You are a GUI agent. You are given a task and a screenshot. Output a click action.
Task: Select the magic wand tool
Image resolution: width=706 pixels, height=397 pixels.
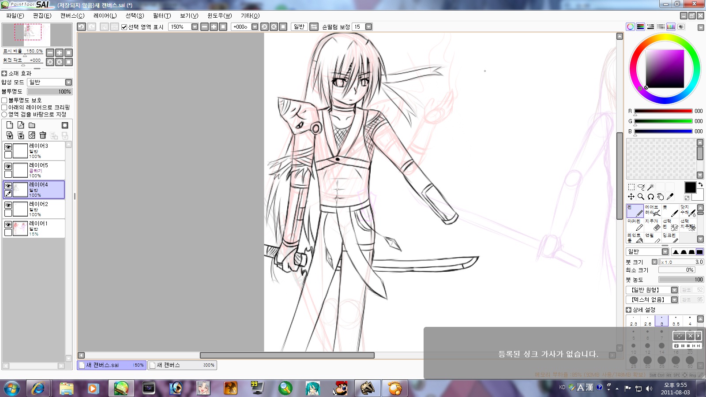click(651, 187)
